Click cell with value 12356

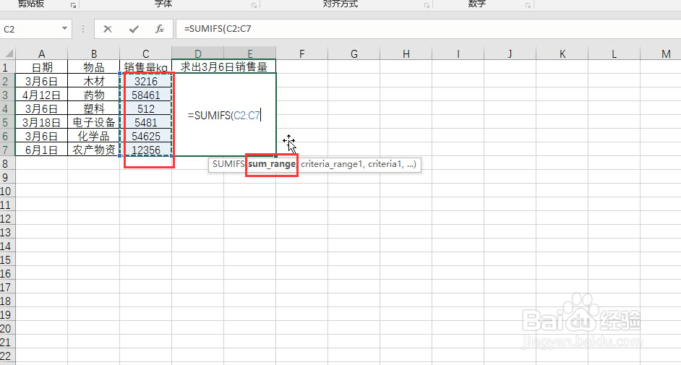point(146,150)
